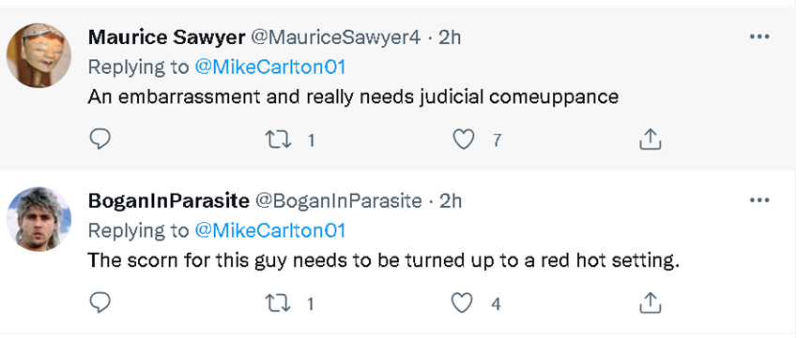Screen dimensions: 812x338
Task: Share BoganInParasite's tweet
Action: 650,303
